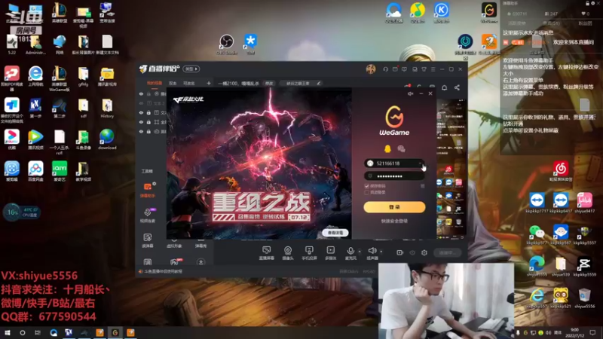
Task: Open the History folder on desktop
Action: [x=107, y=108]
